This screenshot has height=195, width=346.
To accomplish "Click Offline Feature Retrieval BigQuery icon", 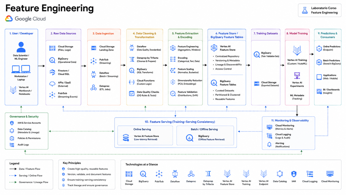I will coord(190,138).
